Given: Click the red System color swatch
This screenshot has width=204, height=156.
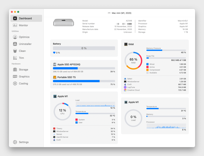Looking at the screenshot, I should coord(76,120).
